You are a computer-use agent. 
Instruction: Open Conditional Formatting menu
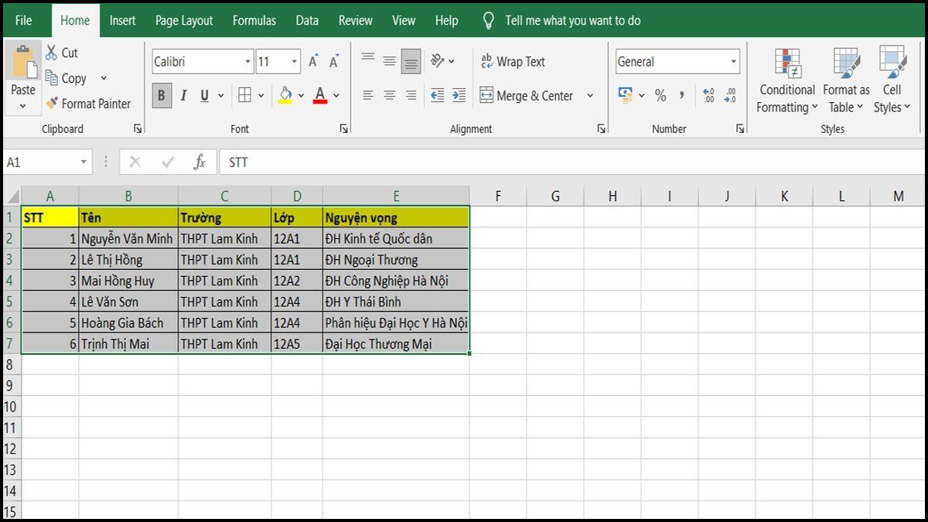(787, 82)
